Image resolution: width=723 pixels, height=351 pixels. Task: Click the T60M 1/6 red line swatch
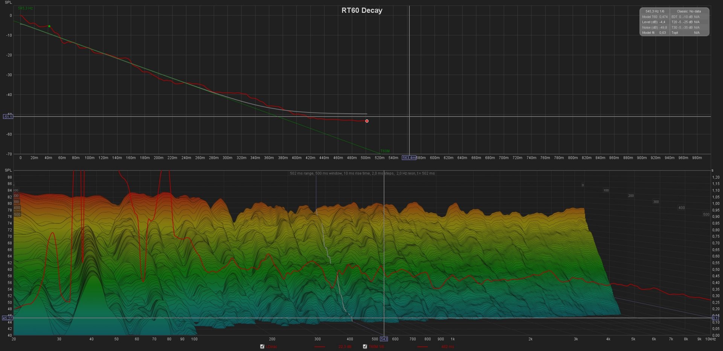pos(423,346)
